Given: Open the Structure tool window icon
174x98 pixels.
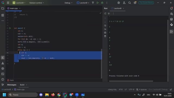Looking at the screenshot, I should click(x=3, y=15).
